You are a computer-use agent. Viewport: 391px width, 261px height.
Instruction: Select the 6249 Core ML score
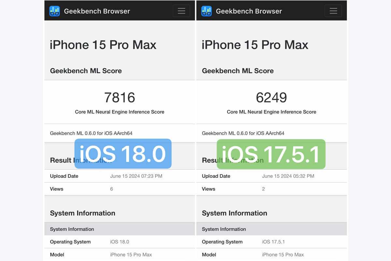[271, 97]
